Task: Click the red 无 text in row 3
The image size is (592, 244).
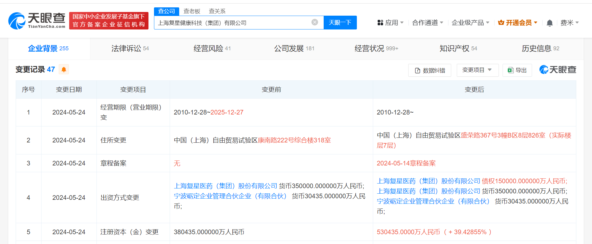Action: point(177,163)
